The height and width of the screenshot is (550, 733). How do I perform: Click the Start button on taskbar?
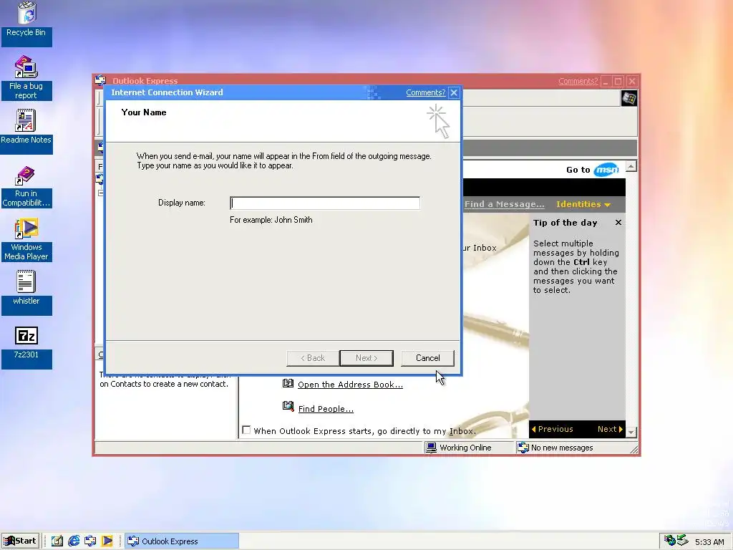[19, 541]
